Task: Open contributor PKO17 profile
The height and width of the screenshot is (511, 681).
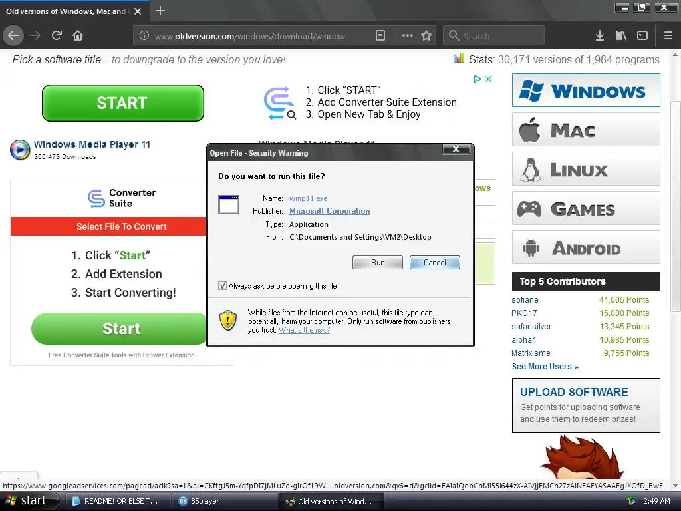Action: [524, 313]
